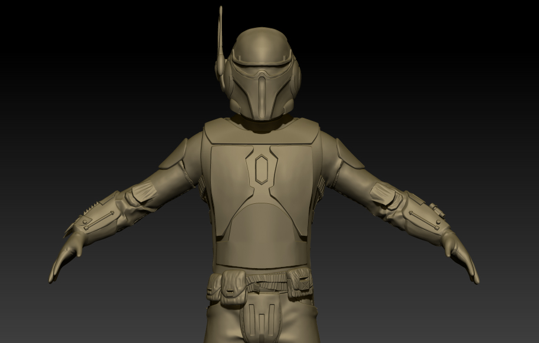Image resolution: width=539 pixels, height=343 pixels.
Task: Click the hexagonal emblem on the chest plate
Action: pos(262,169)
